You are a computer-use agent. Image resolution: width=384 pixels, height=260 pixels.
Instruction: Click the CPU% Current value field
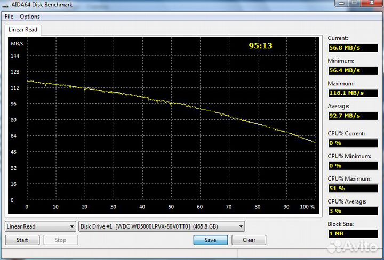pyautogui.click(x=353, y=143)
